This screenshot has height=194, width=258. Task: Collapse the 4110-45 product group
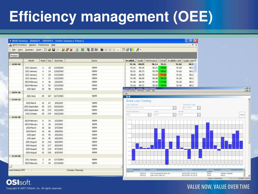[x=10, y=100]
